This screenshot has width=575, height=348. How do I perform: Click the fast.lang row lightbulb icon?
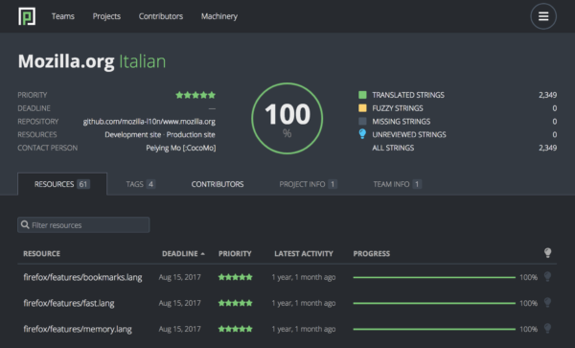pyautogui.click(x=547, y=303)
